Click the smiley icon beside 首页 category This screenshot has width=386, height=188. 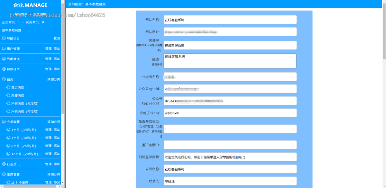coord(4,79)
